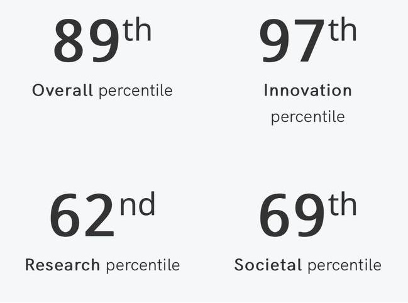Click "percentile" next to Overall
Screen dimensions: 408x303
[x=135, y=91]
